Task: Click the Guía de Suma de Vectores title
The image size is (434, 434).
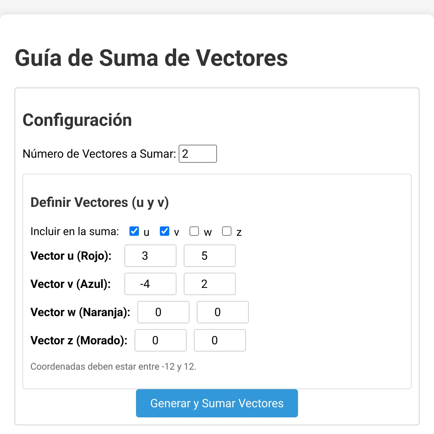Action: [x=151, y=58]
